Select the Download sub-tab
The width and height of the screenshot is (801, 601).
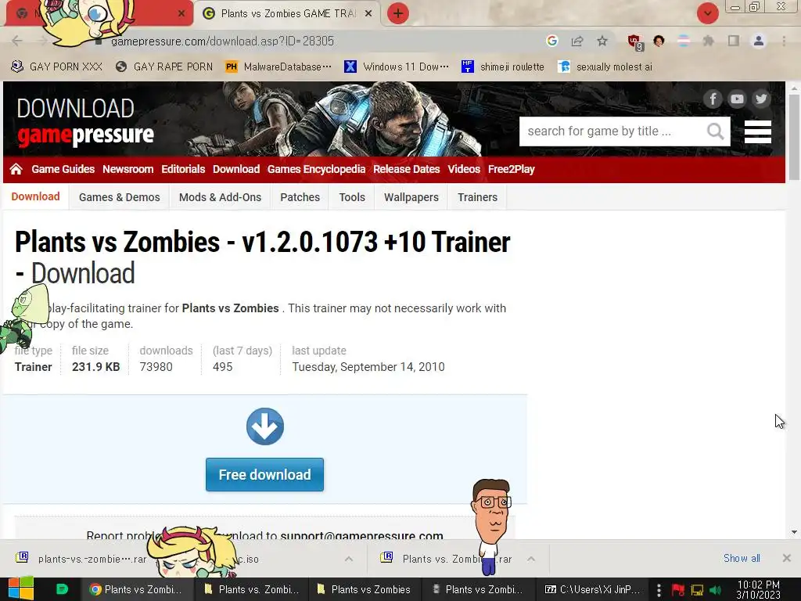click(x=35, y=196)
